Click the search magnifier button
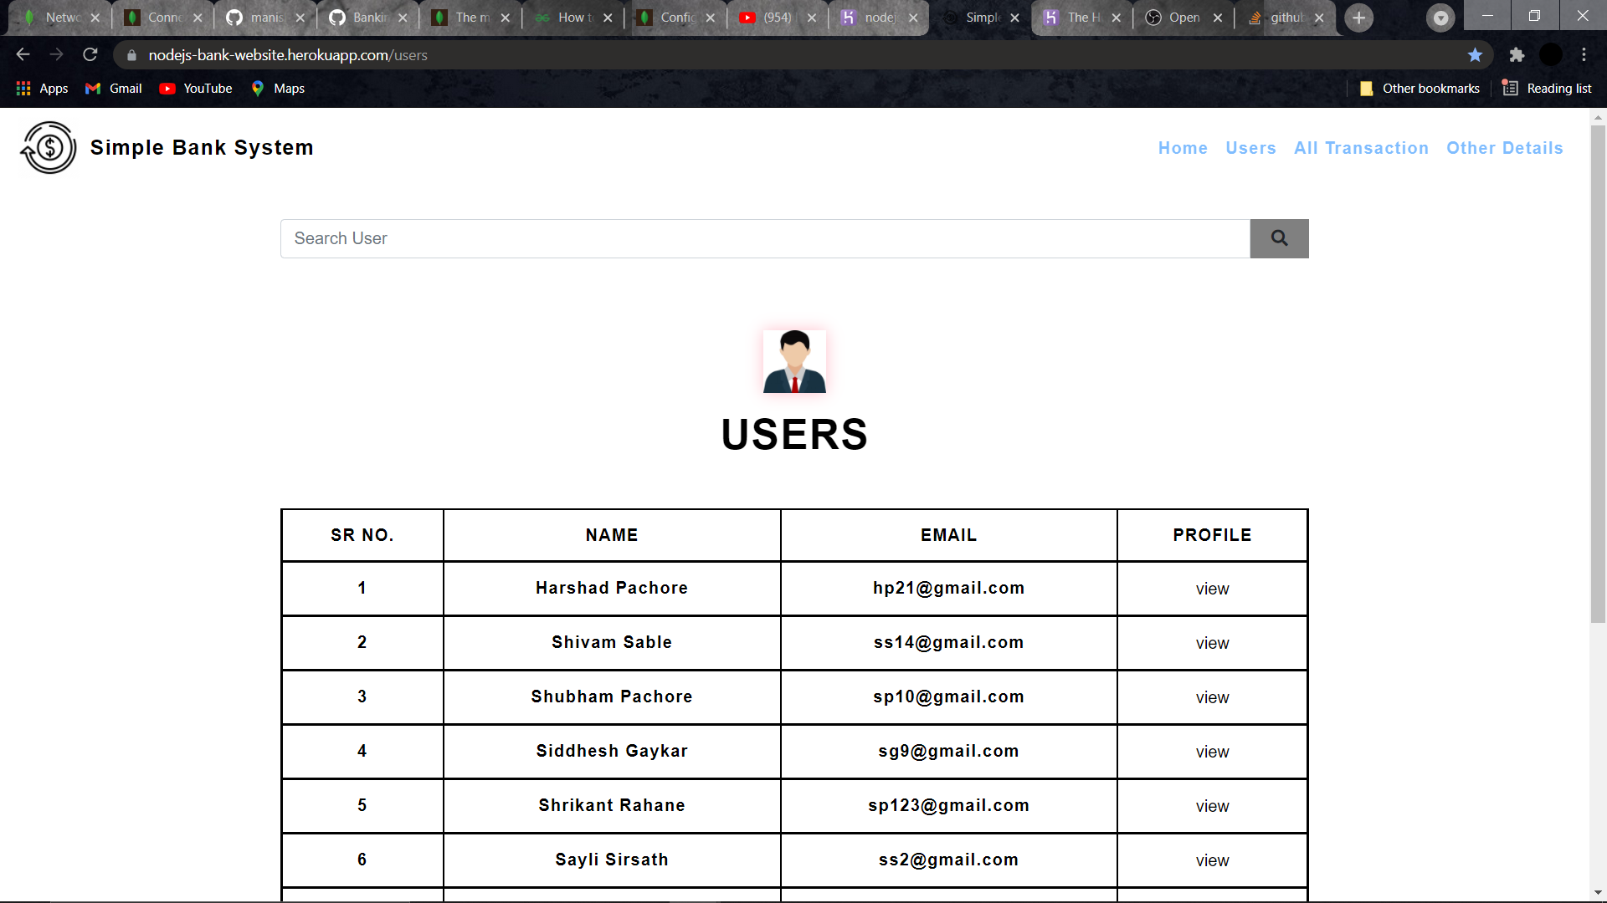The width and height of the screenshot is (1607, 903). click(1278, 238)
